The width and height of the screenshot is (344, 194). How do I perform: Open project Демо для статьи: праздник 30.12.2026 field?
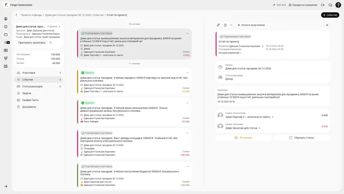coord(272,67)
